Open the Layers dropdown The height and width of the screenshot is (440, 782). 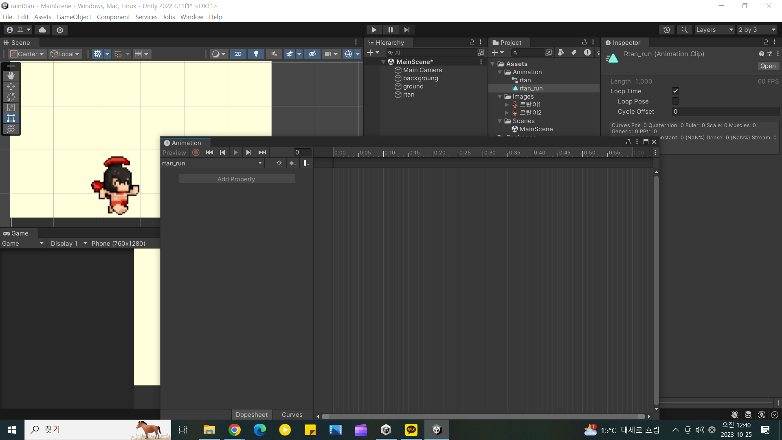click(x=714, y=30)
